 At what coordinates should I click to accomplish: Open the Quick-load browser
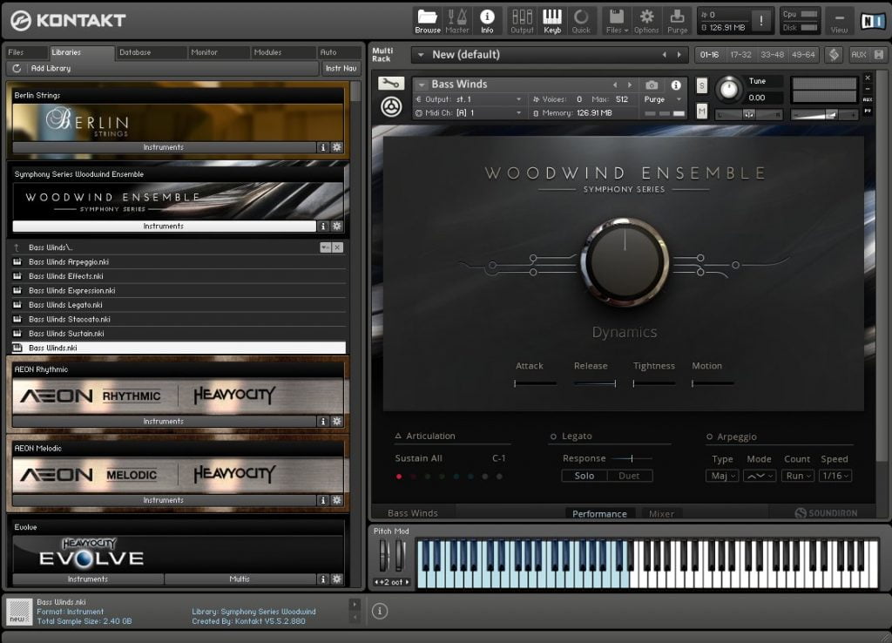[581, 21]
